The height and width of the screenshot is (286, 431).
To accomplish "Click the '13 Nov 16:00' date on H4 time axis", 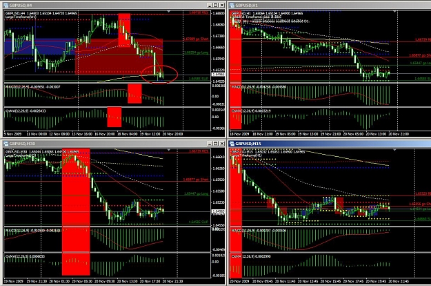I will (x=82, y=134).
